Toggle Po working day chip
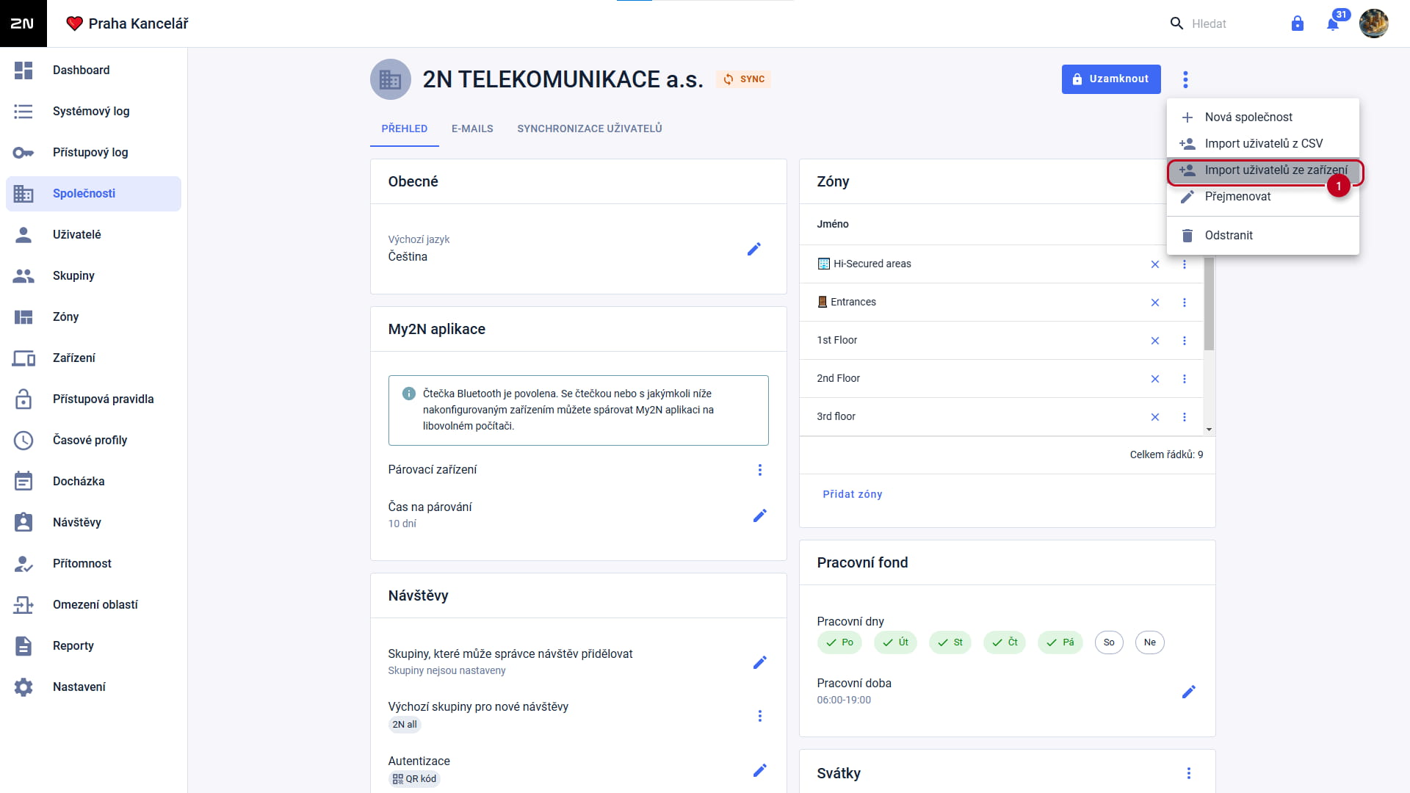The image size is (1410, 793). coord(839,642)
